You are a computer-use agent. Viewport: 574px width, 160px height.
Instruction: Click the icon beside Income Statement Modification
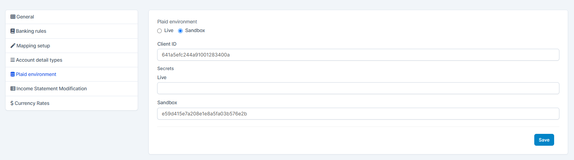[x=13, y=89]
